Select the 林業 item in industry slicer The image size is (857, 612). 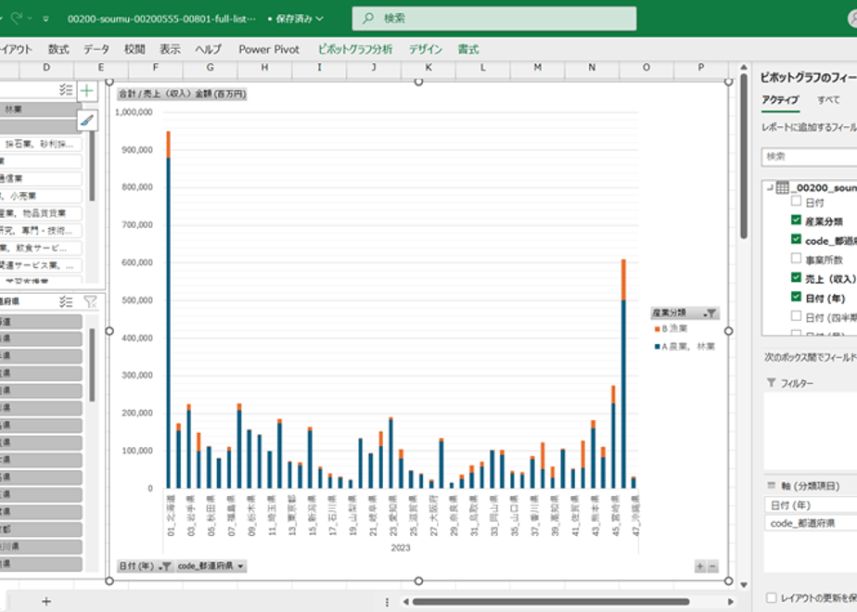click(39, 109)
